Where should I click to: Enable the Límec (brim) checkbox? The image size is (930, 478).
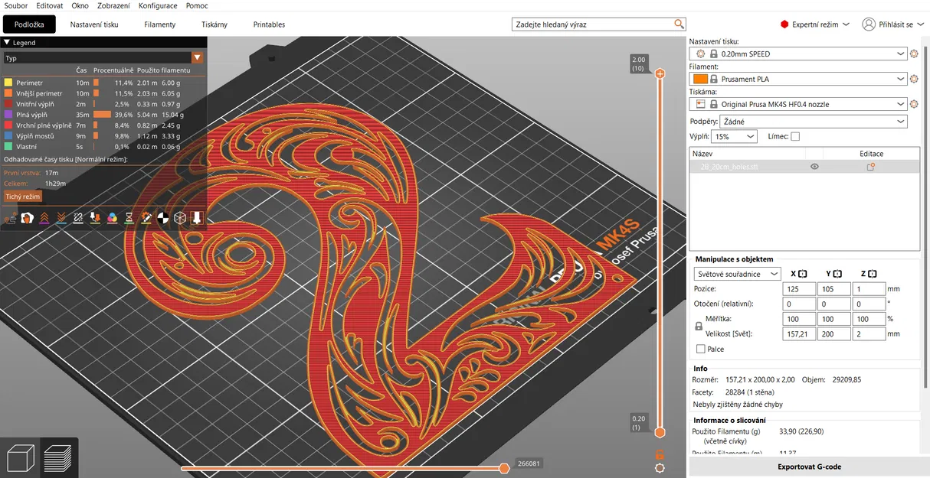pos(795,137)
